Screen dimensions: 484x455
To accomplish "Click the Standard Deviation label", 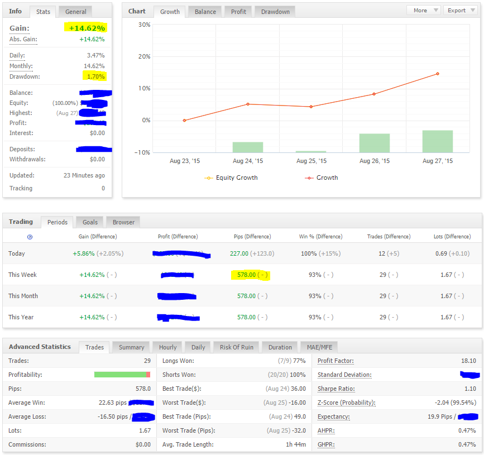I will coord(344,375).
